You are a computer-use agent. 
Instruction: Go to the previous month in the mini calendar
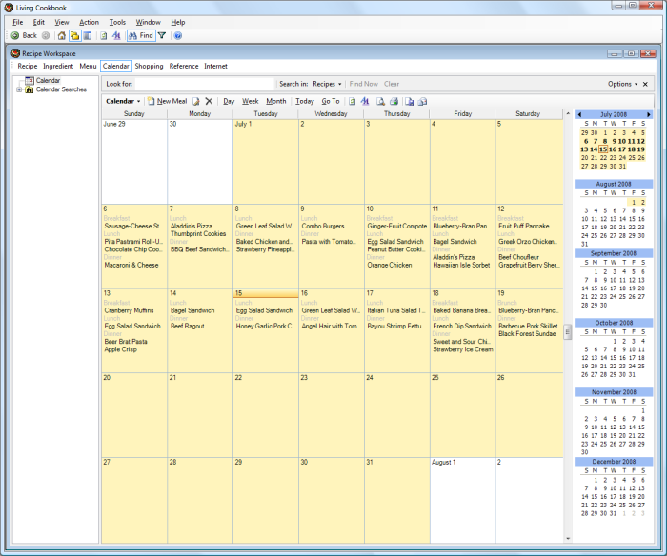point(579,114)
